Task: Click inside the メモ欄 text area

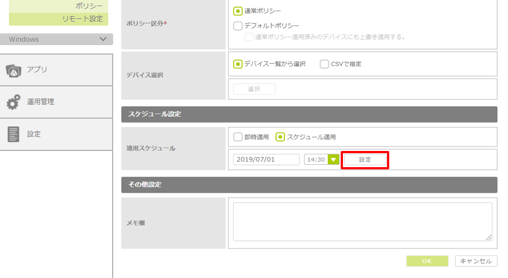Action: pyautogui.click(x=362, y=222)
